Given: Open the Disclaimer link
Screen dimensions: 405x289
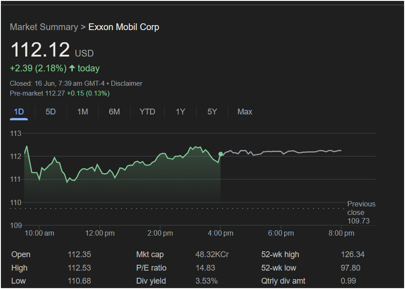Looking at the screenshot, I should click(127, 83).
